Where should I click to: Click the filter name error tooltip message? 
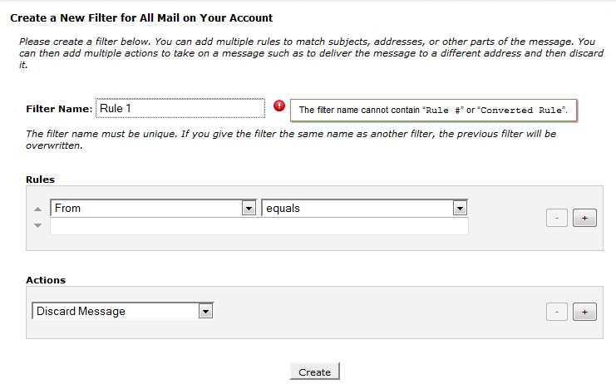[432, 110]
